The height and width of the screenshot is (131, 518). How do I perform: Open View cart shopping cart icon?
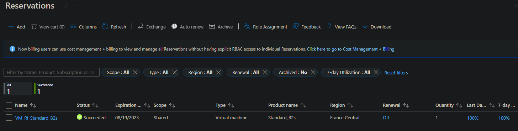click(34, 27)
